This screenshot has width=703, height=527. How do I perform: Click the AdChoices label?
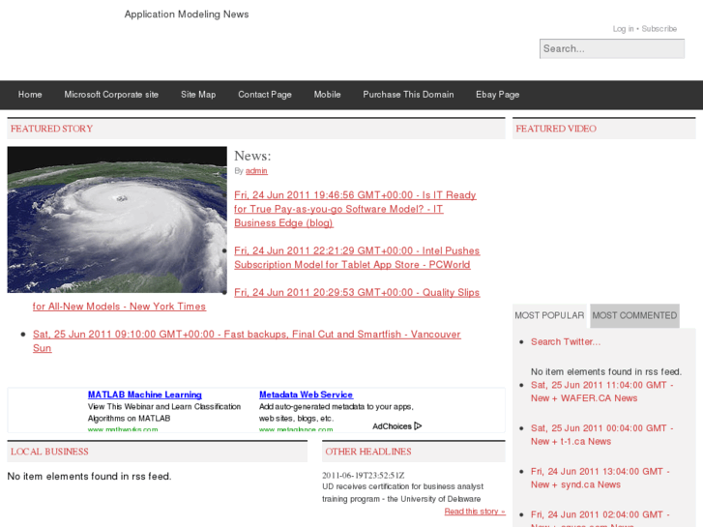coord(392,426)
